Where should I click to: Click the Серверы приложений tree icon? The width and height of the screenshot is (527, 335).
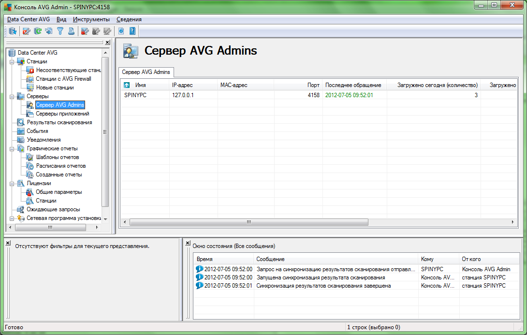[x=30, y=114]
